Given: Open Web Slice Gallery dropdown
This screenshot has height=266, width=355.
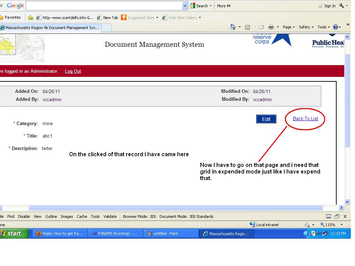Looking at the screenshot, I should pyautogui.click(x=182, y=17).
